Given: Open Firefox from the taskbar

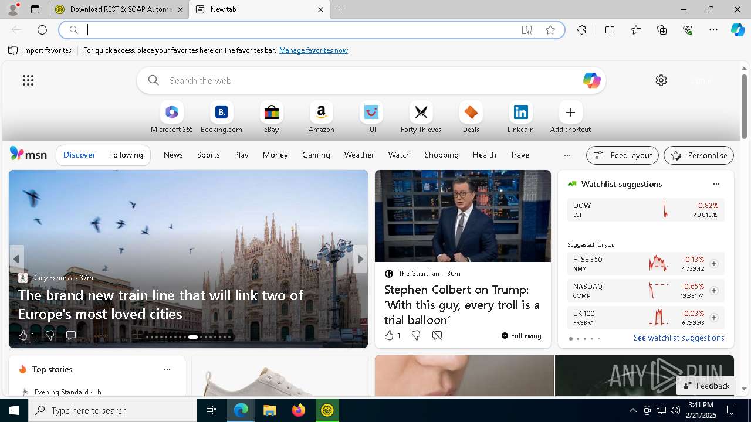Looking at the screenshot, I should [x=299, y=410].
